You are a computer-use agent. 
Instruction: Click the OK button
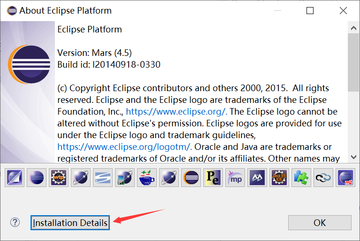point(320,223)
